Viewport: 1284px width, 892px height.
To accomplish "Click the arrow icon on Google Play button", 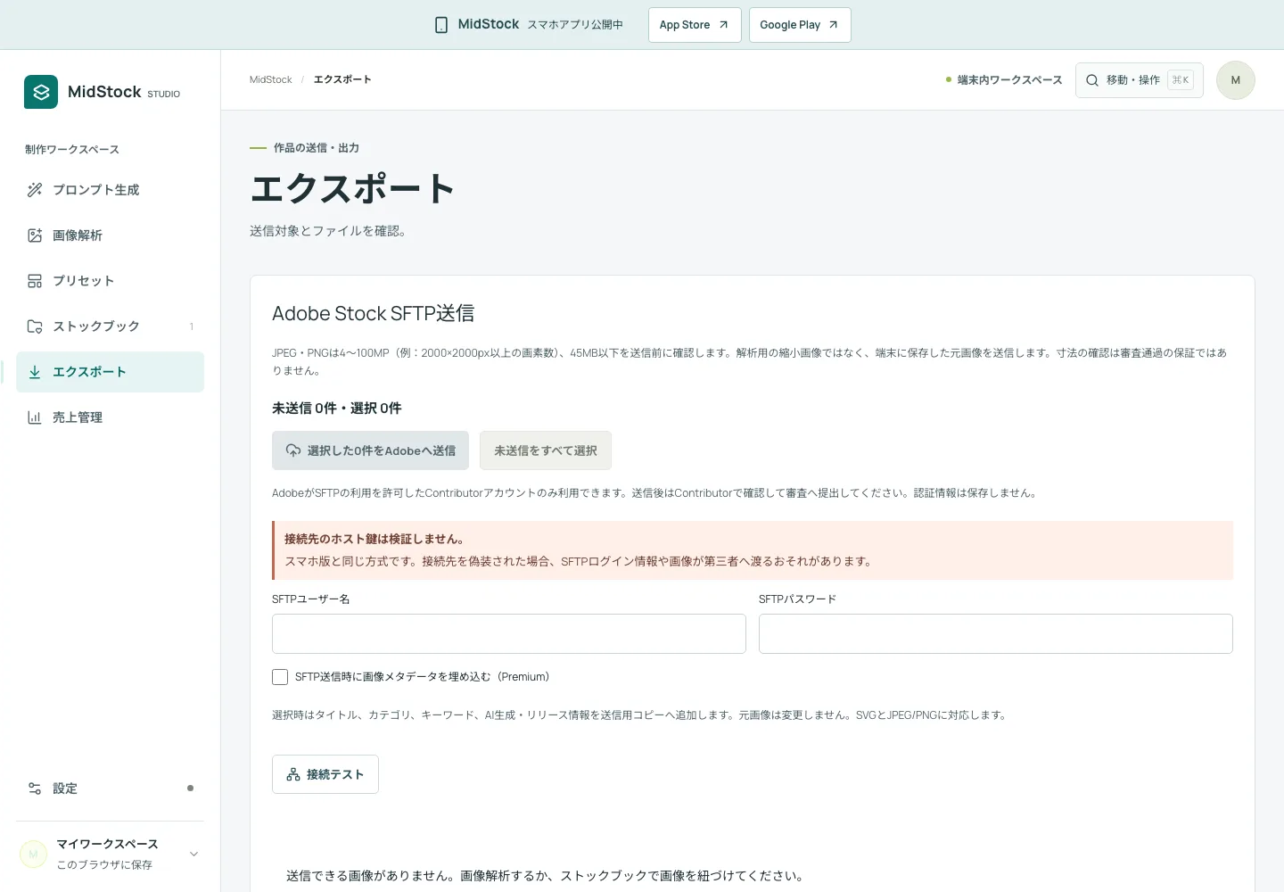I will coord(833,25).
